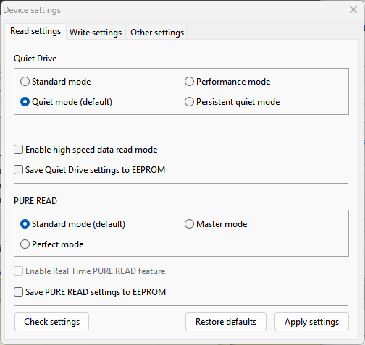Click the Apply settings button

[x=311, y=322]
